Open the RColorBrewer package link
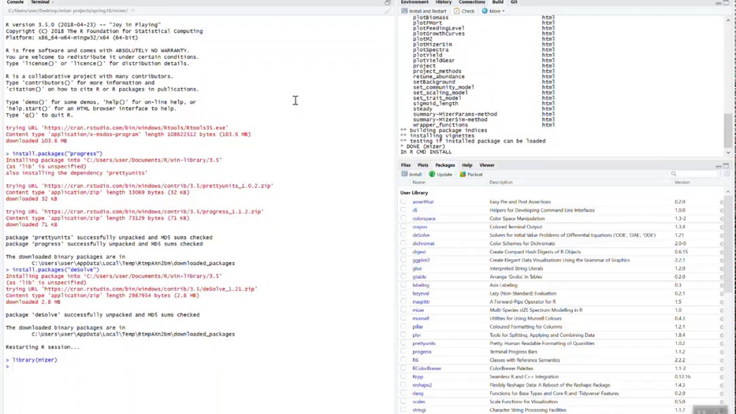The image size is (736, 414). [x=427, y=369]
